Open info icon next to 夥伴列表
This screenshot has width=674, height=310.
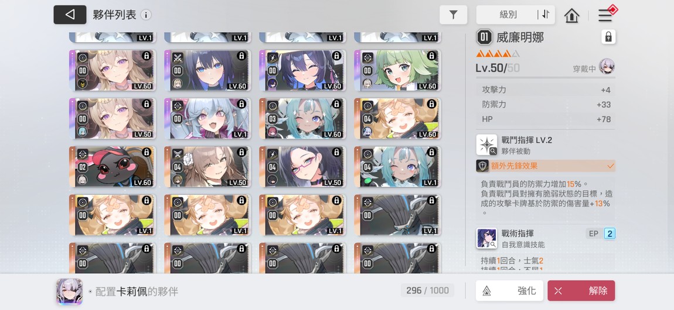(x=146, y=15)
